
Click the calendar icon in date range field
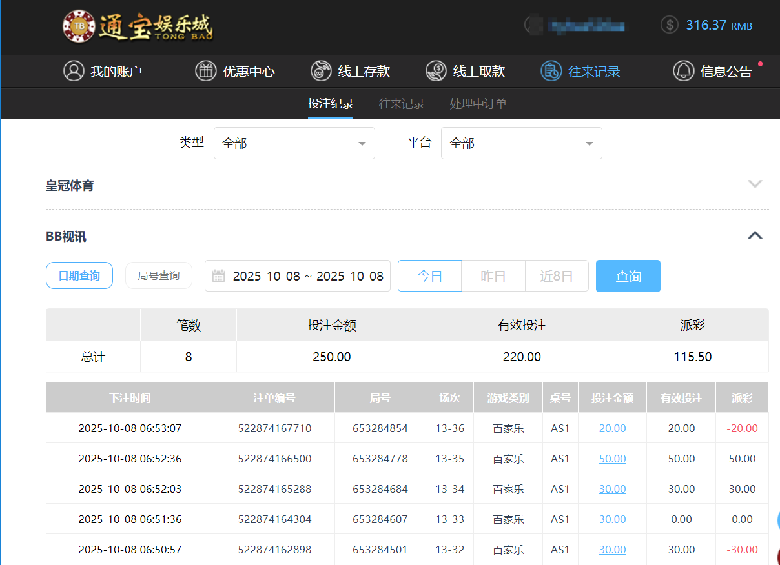(x=218, y=275)
